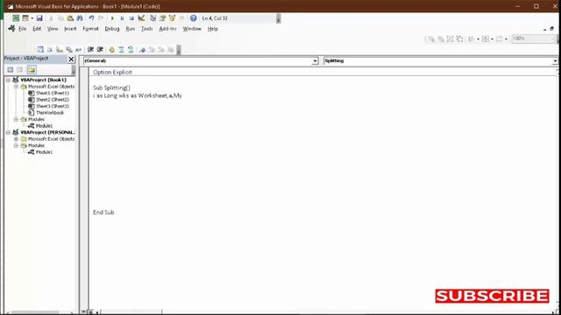The width and height of the screenshot is (561, 315).
Task: Select Module1 under VBAProject (PERSONAL)
Action: pyautogui.click(x=44, y=152)
